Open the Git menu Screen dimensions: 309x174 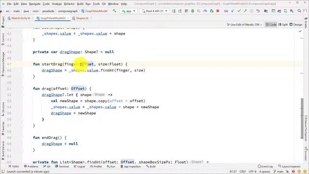[x=104, y=4]
